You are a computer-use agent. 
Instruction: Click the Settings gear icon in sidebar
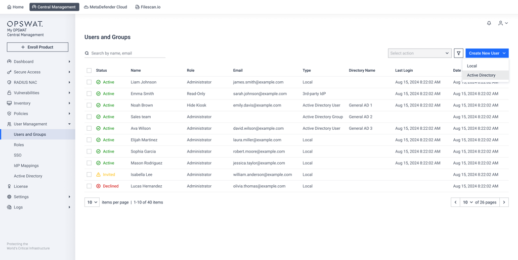[x=9, y=197]
